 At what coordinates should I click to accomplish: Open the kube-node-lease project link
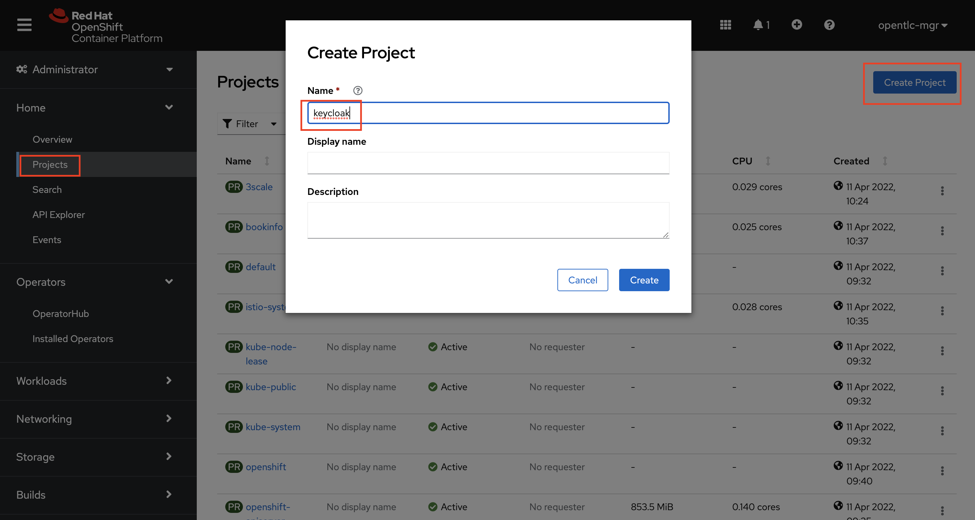click(x=271, y=354)
